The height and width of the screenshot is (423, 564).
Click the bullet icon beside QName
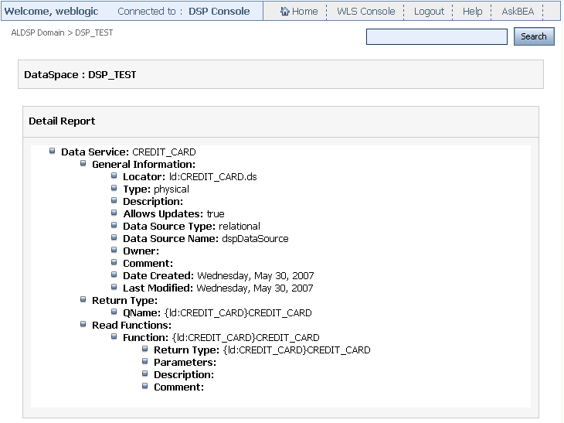pyautogui.click(x=114, y=312)
